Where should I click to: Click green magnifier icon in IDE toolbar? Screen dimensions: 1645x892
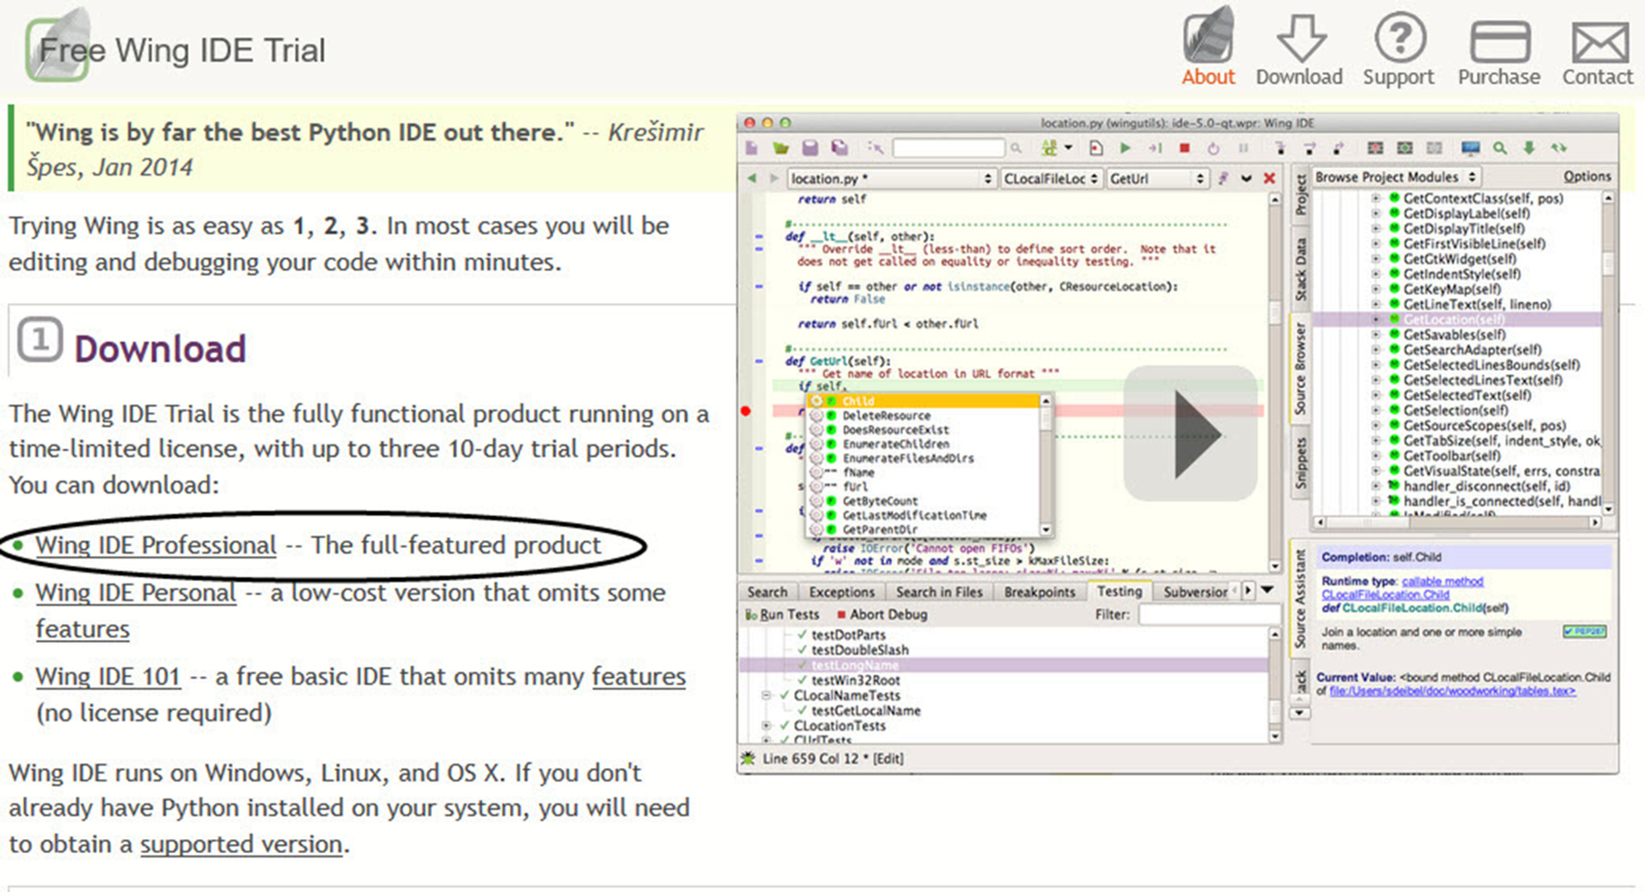point(1500,148)
